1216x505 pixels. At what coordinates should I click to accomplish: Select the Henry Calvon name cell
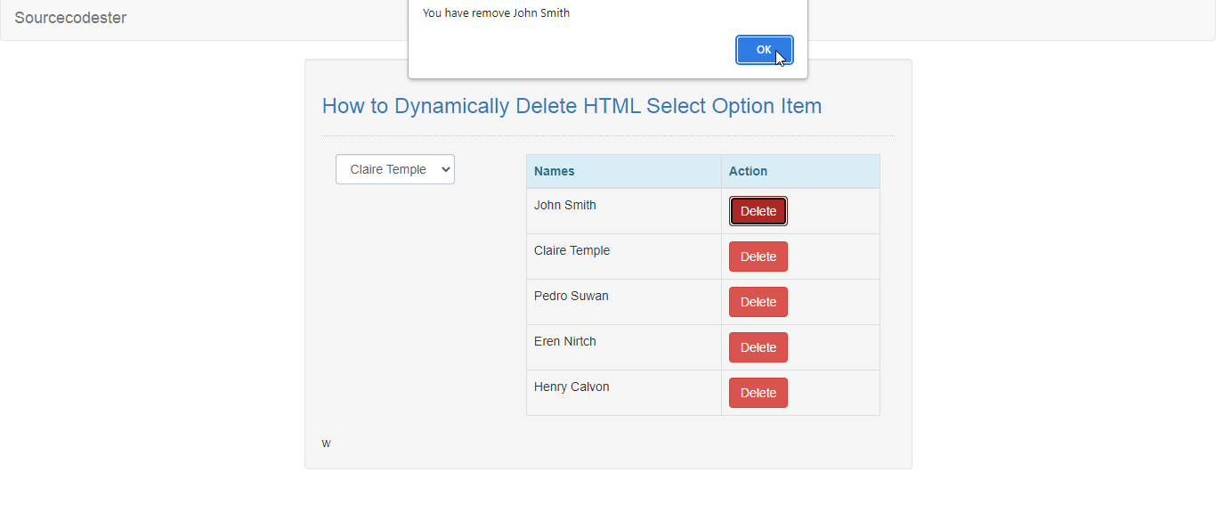[x=572, y=387]
